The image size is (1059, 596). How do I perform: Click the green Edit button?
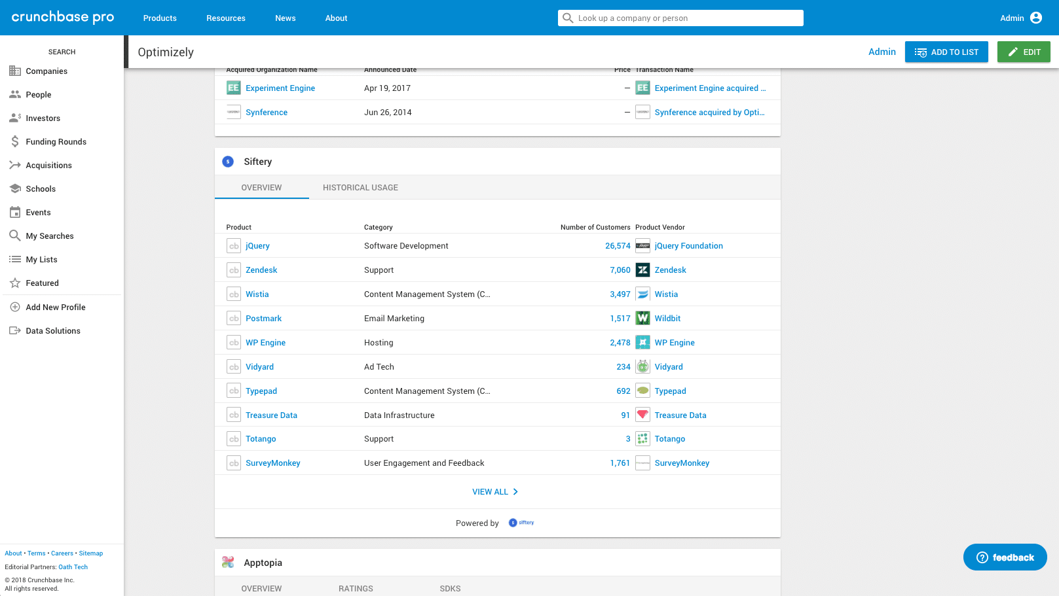point(1024,52)
